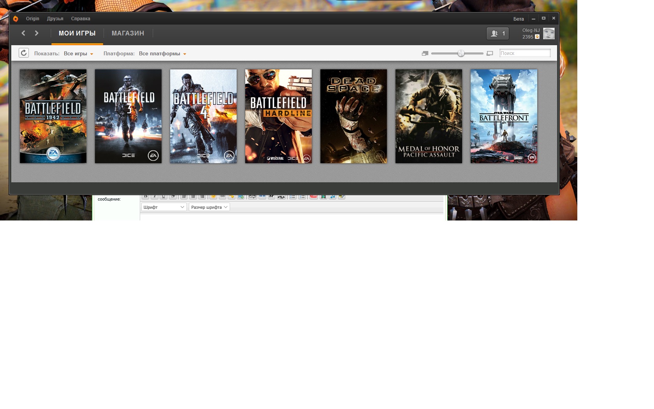The image size is (654, 409).
Task: Refresh the game library
Action: click(x=24, y=53)
